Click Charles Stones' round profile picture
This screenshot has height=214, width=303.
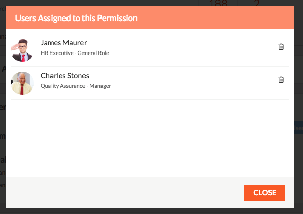tap(22, 83)
